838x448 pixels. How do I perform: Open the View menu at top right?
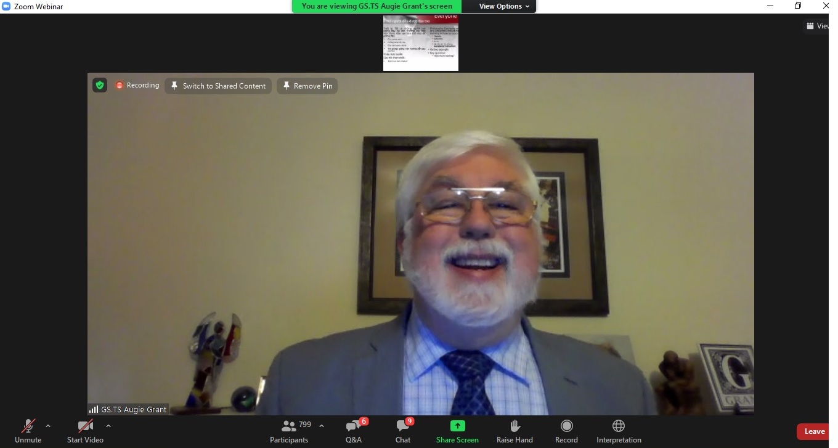tap(817, 26)
